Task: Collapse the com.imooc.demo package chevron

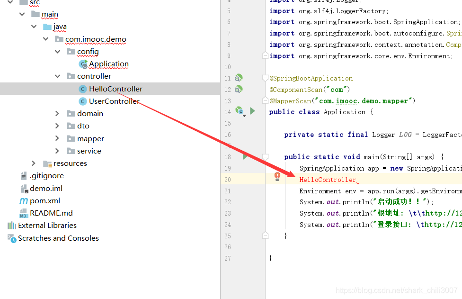Action: 45,39
